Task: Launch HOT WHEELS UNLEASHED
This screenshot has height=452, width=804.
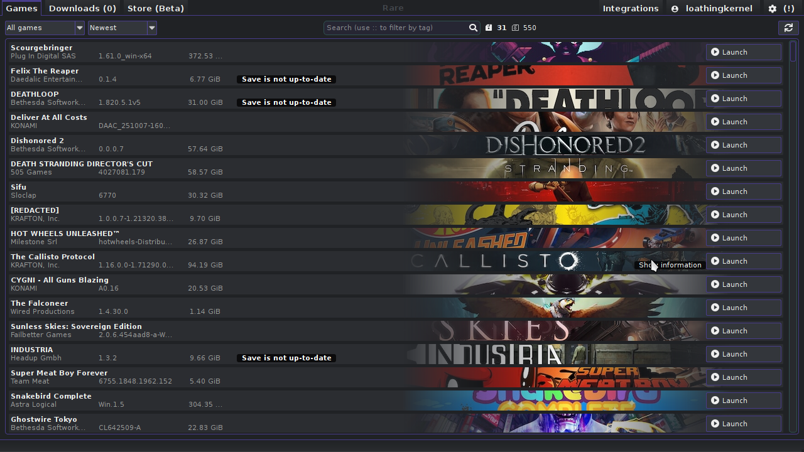Action: (744, 238)
